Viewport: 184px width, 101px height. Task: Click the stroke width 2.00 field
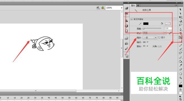point(168,28)
